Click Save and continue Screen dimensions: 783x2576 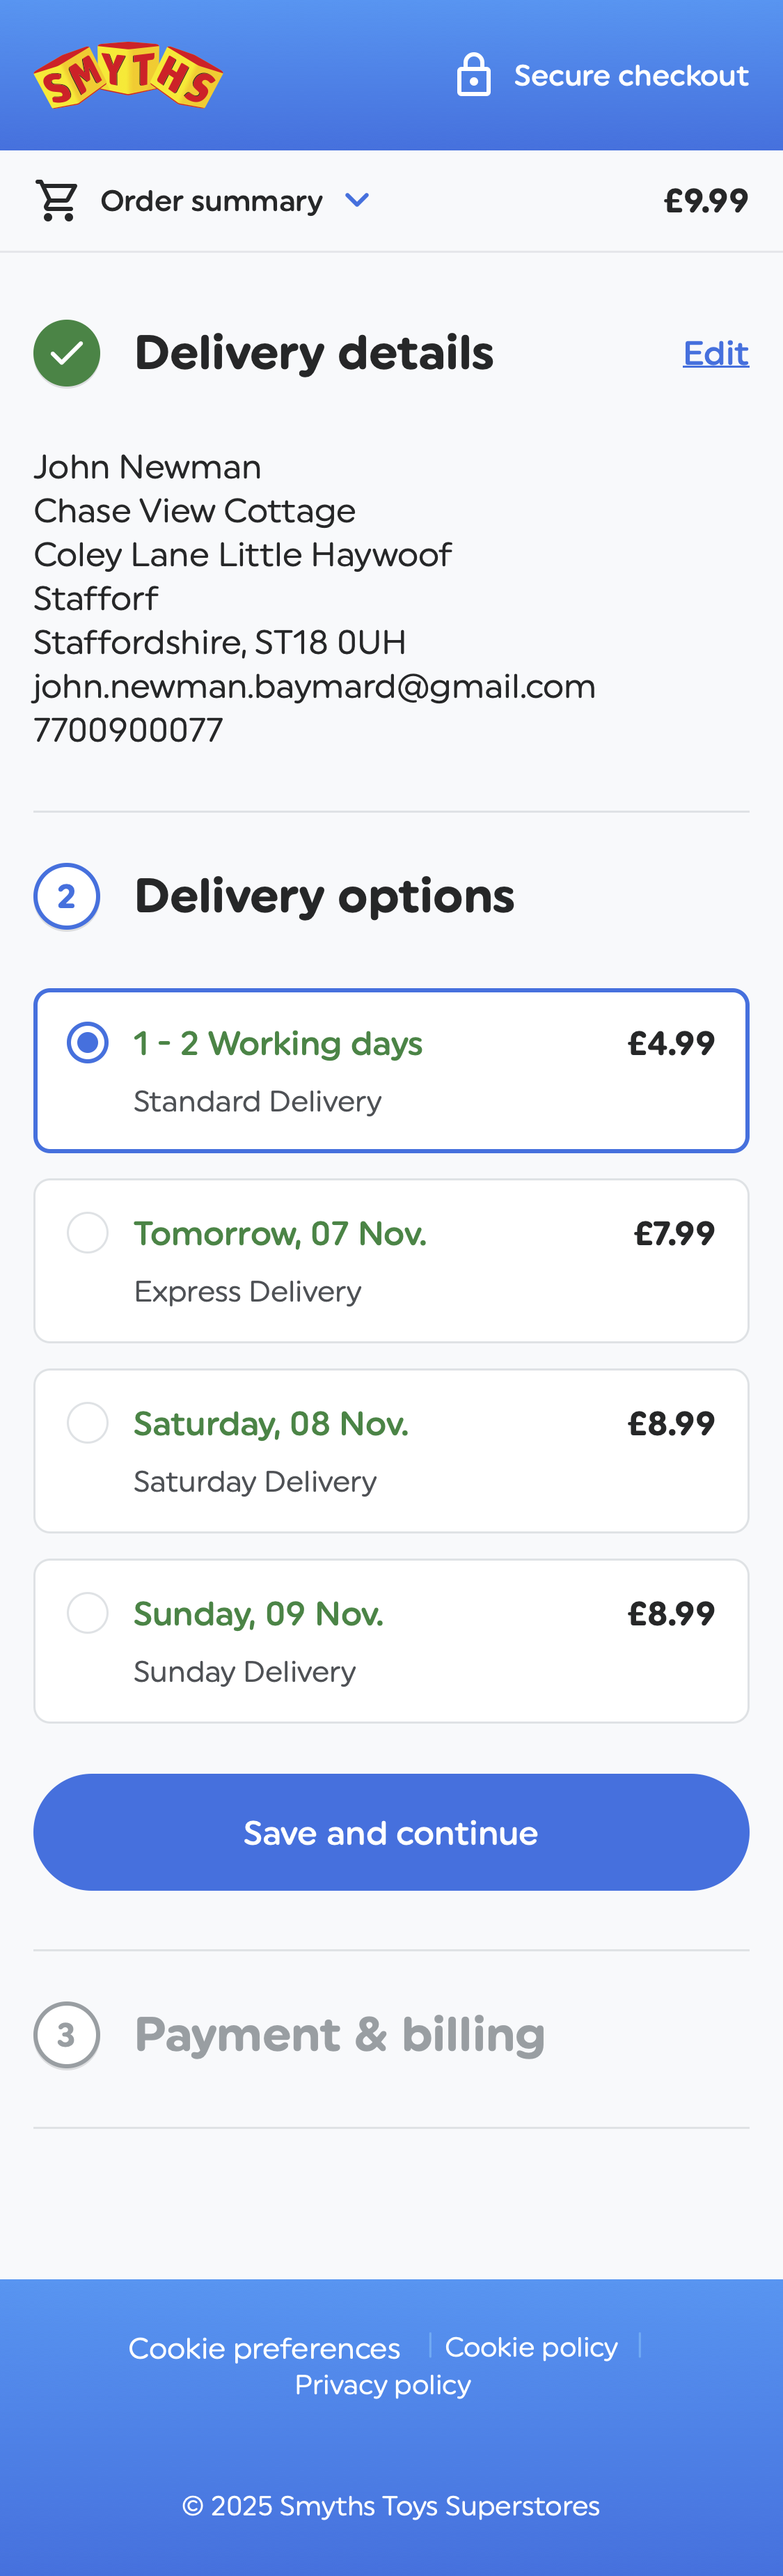click(391, 1831)
